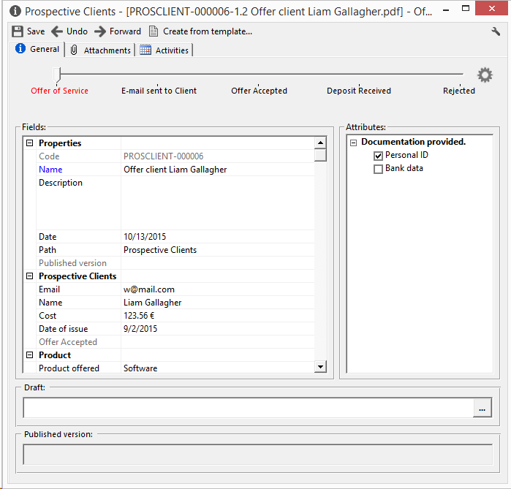Open the wrench settings icon
The image size is (511, 489).
(x=496, y=31)
